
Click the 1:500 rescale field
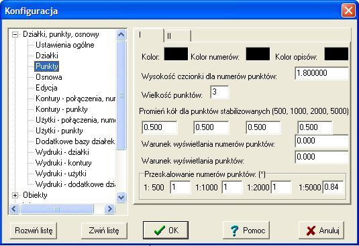181,187
